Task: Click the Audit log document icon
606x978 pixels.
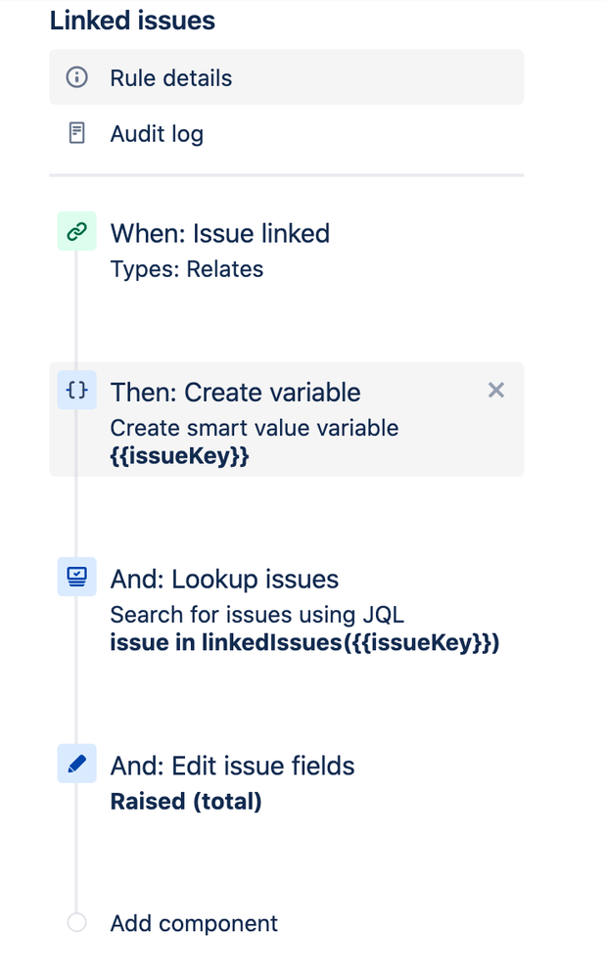Action: click(77, 133)
